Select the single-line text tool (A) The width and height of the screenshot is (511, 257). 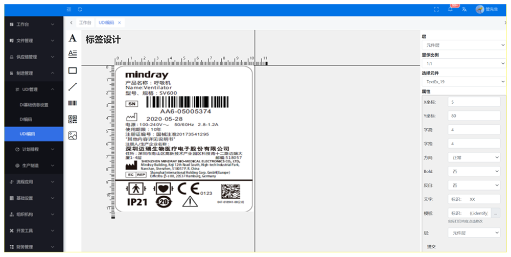[73, 38]
